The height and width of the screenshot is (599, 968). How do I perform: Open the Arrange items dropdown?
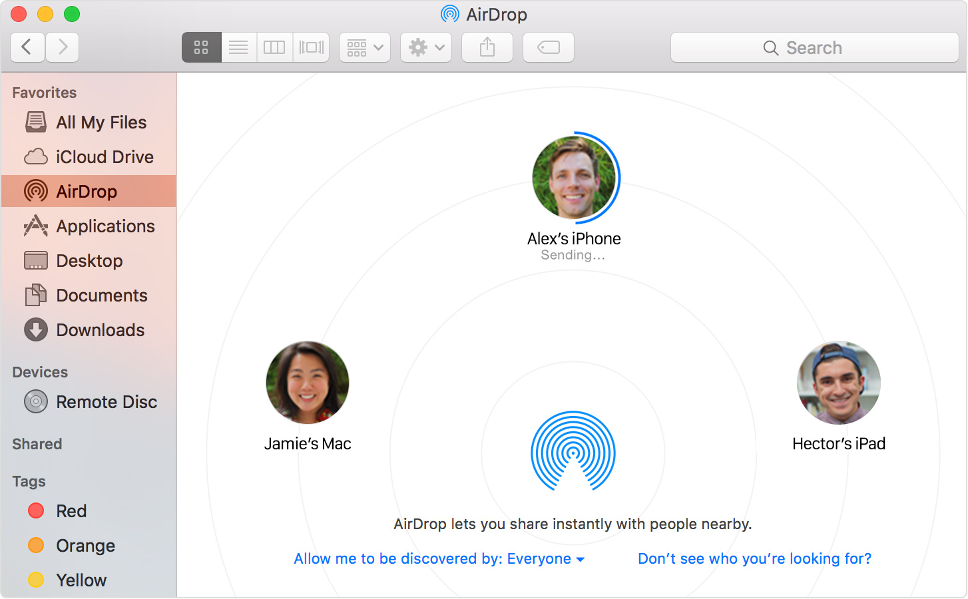point(364,47)
